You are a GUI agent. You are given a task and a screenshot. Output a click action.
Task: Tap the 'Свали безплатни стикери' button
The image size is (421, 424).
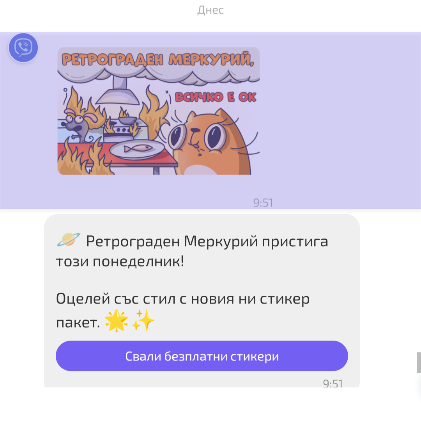click(202, 356)
